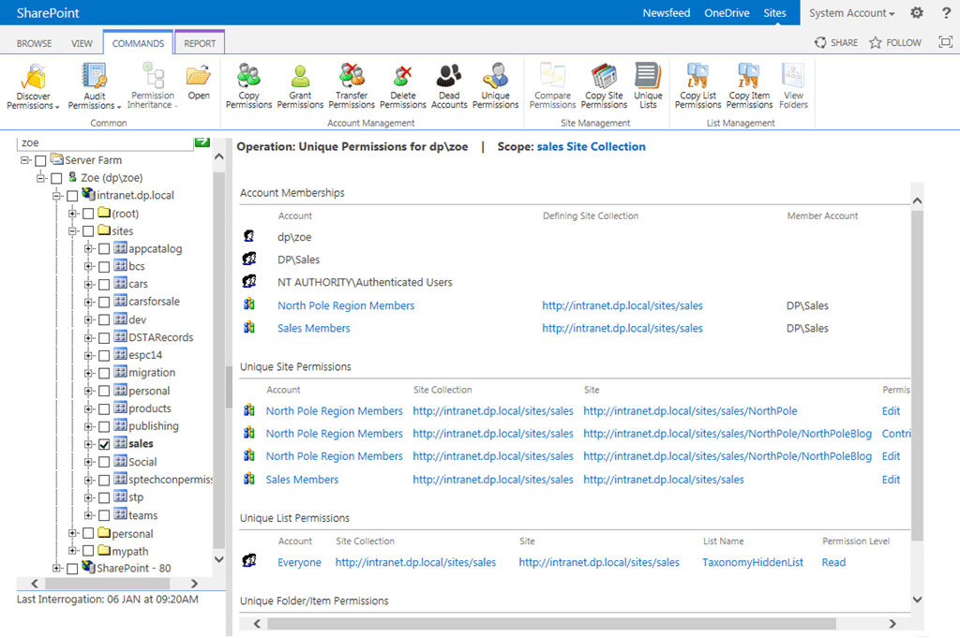Click the Permission Inheritance icon
Screen dimensions: 960x638
[x=153, y=76]
